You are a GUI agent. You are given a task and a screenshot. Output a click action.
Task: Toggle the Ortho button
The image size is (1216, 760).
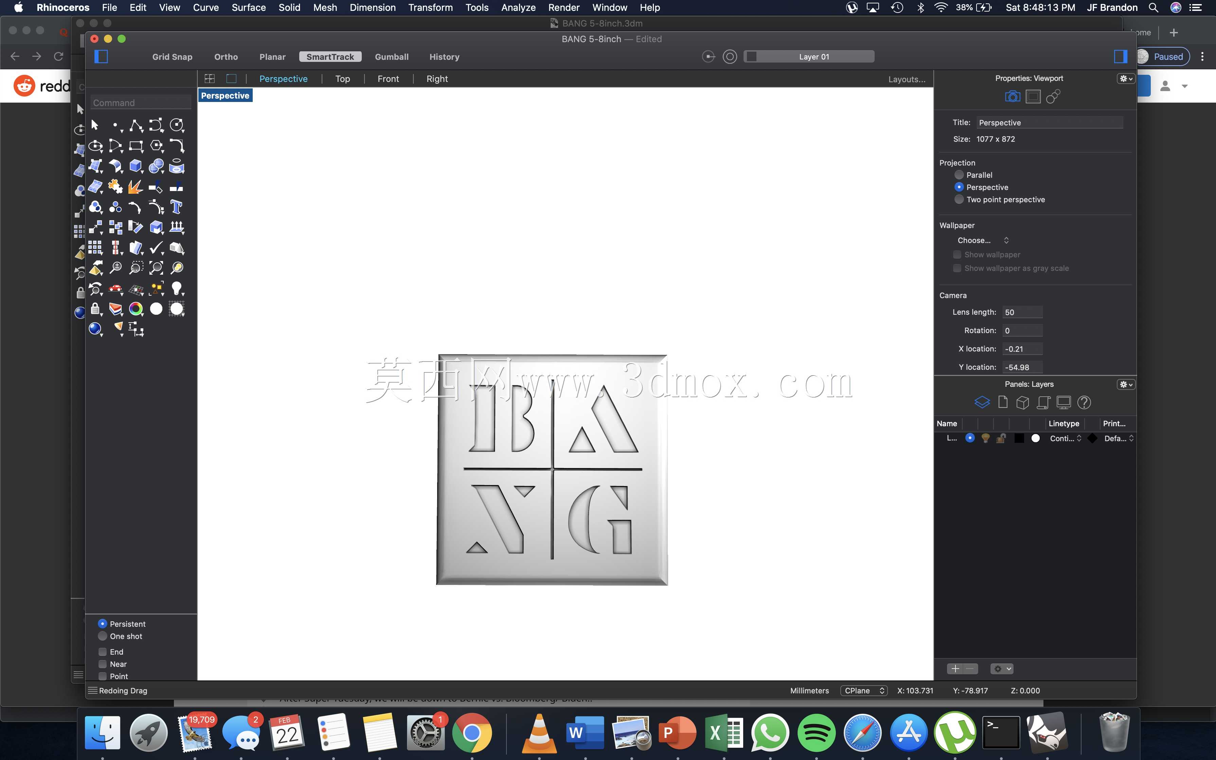pos(226,57)
